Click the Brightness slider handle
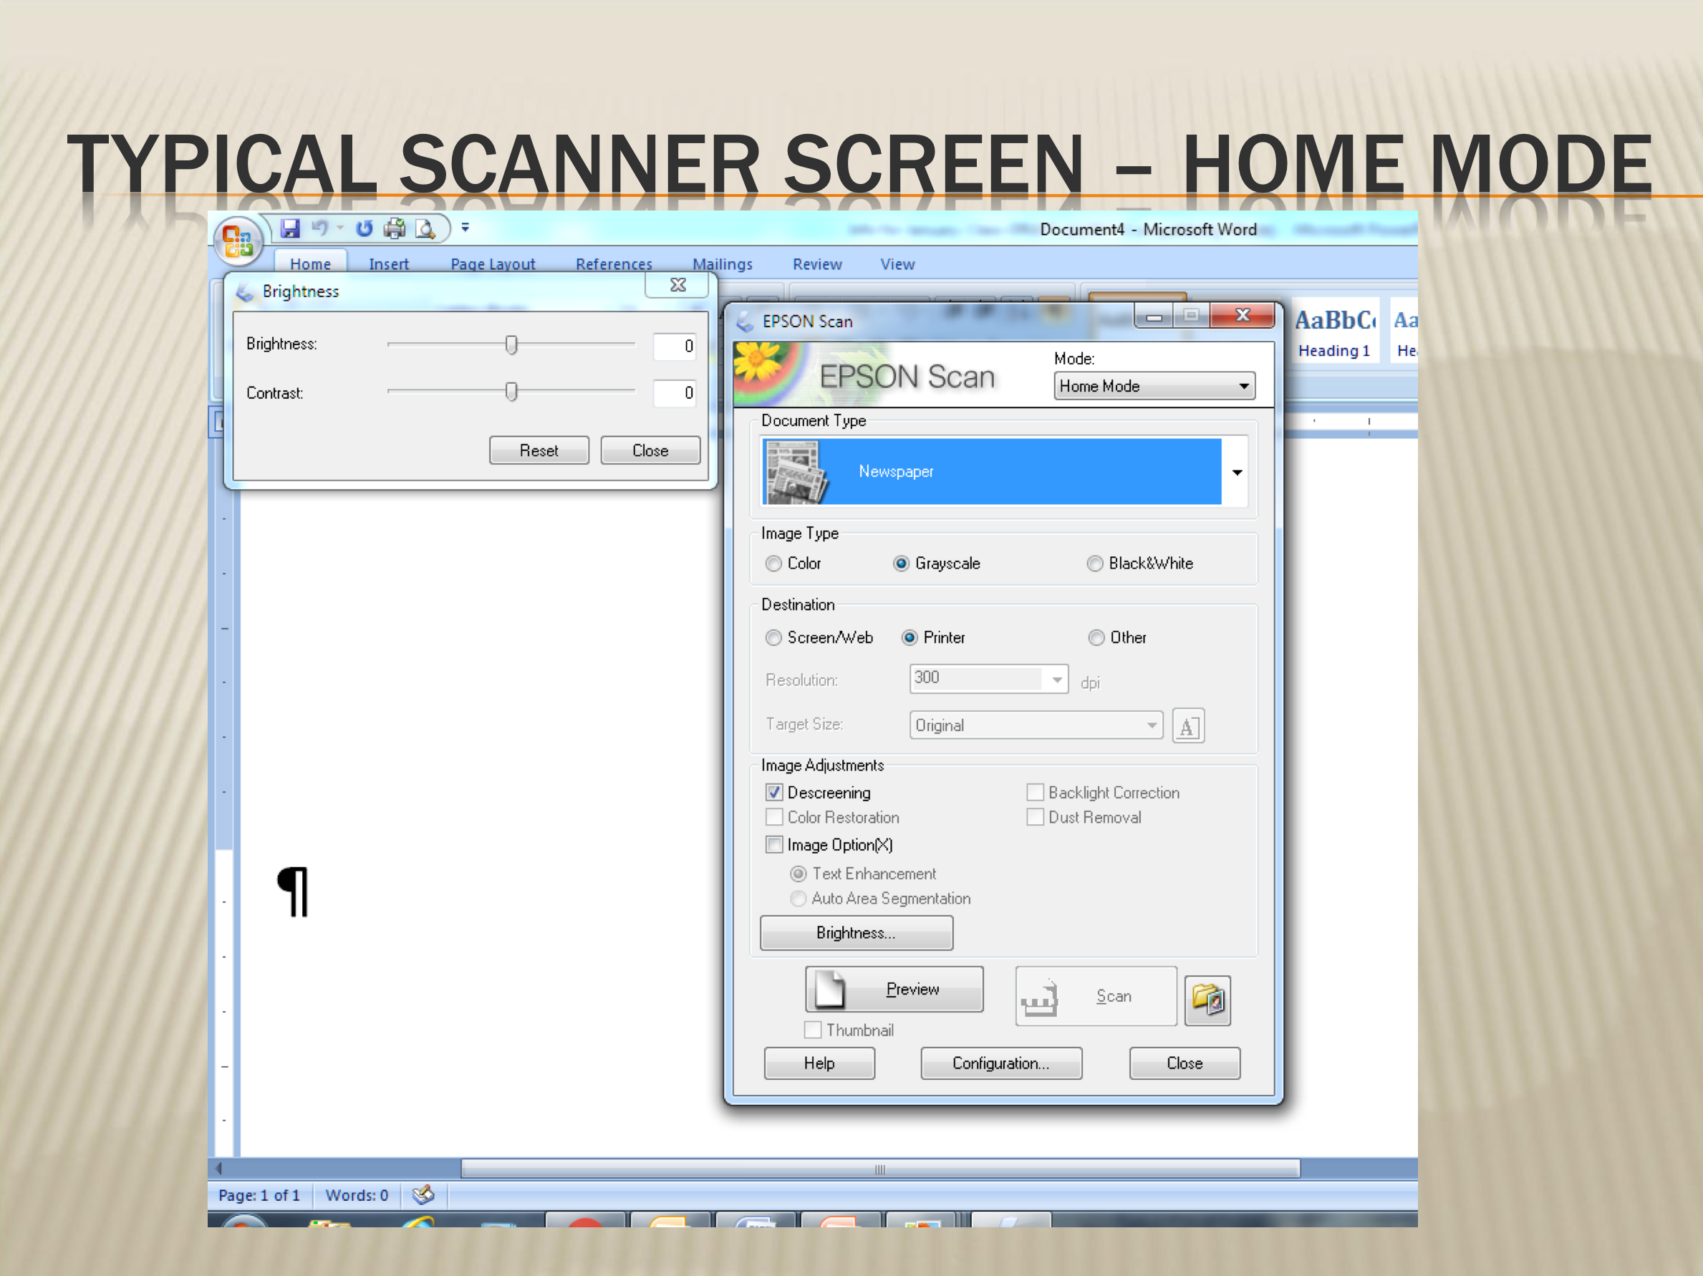Image resolution: width=1703 pixels, height=1276 pixels. point(511,345)
